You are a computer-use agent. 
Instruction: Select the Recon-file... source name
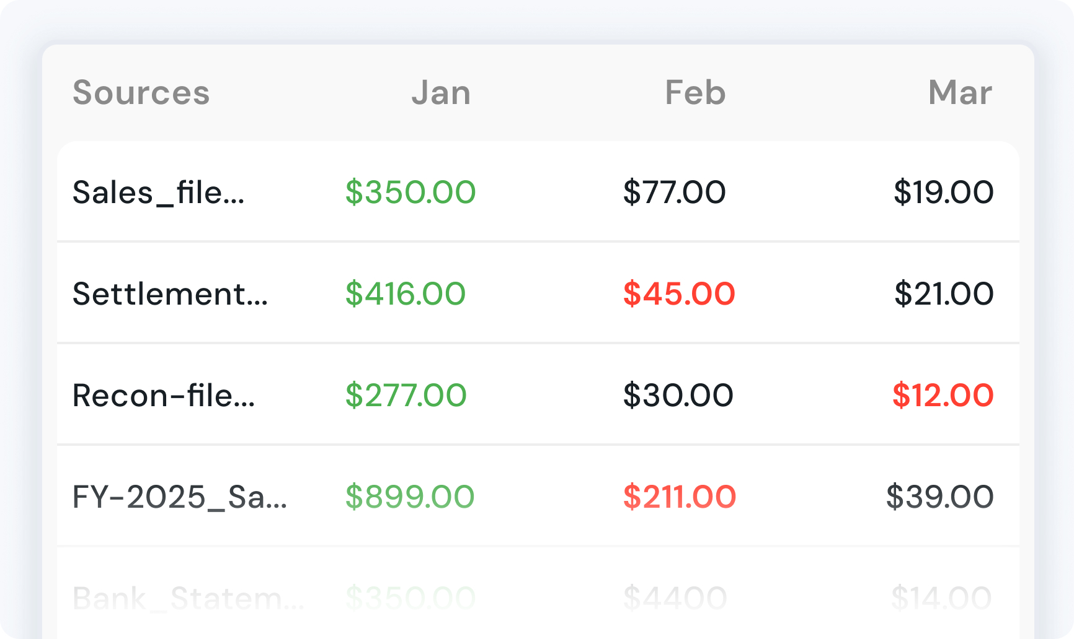point(164,395)
